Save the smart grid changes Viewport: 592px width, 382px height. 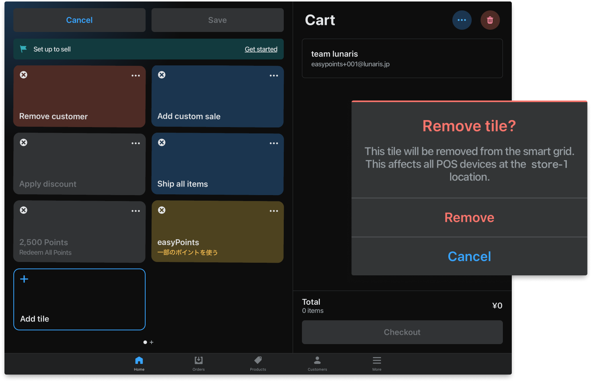click(x=218, y=20)
